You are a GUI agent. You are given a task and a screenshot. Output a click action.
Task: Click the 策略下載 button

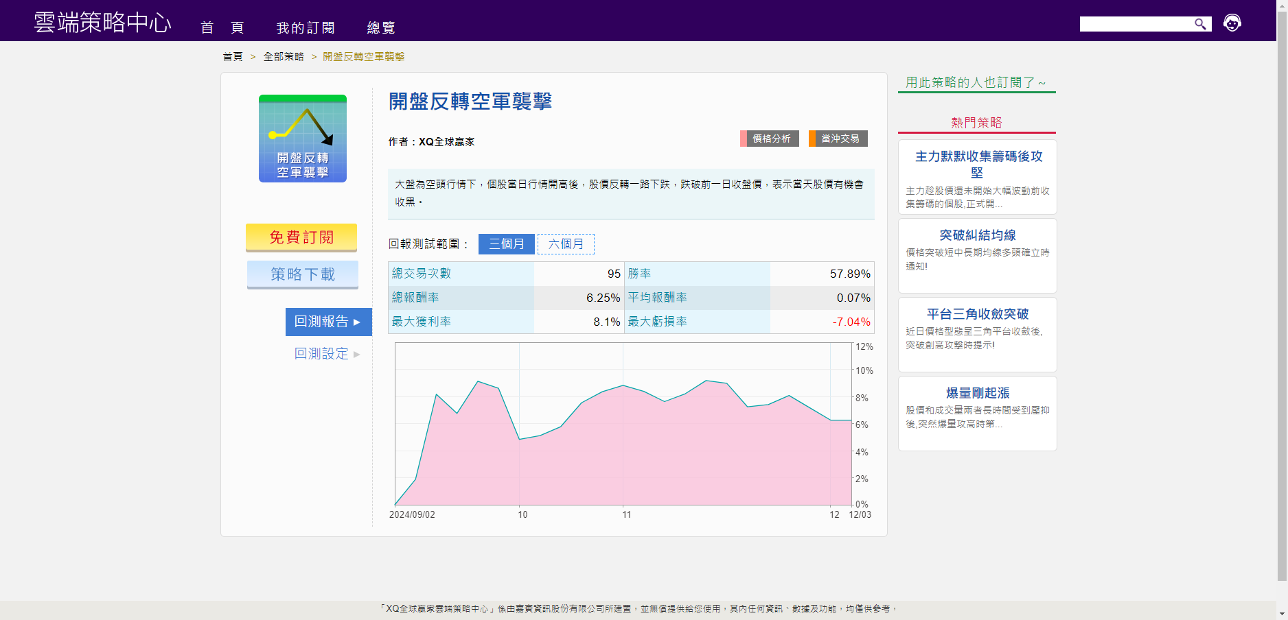tap(303, 274)
